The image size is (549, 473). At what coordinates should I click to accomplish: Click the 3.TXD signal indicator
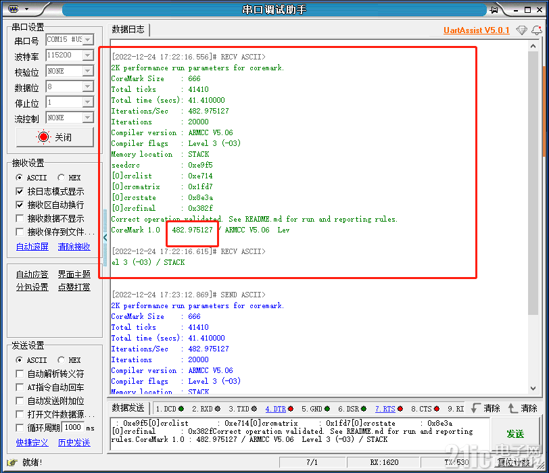[243, 409]
